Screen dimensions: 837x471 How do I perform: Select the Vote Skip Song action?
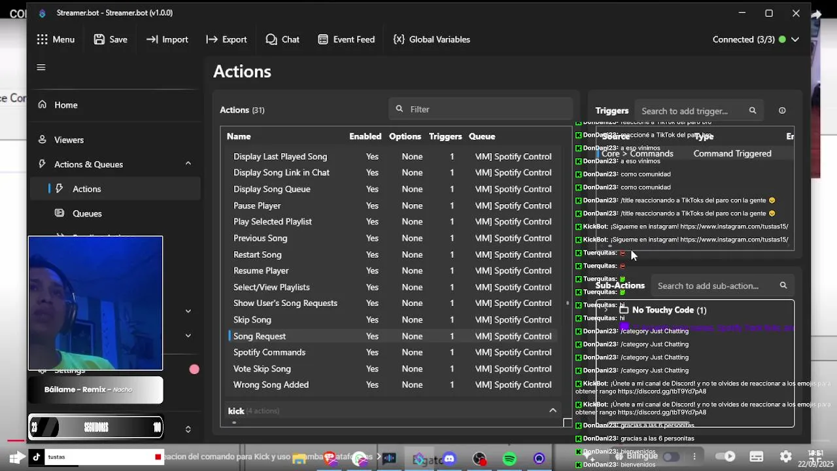(x=262, y=369)
